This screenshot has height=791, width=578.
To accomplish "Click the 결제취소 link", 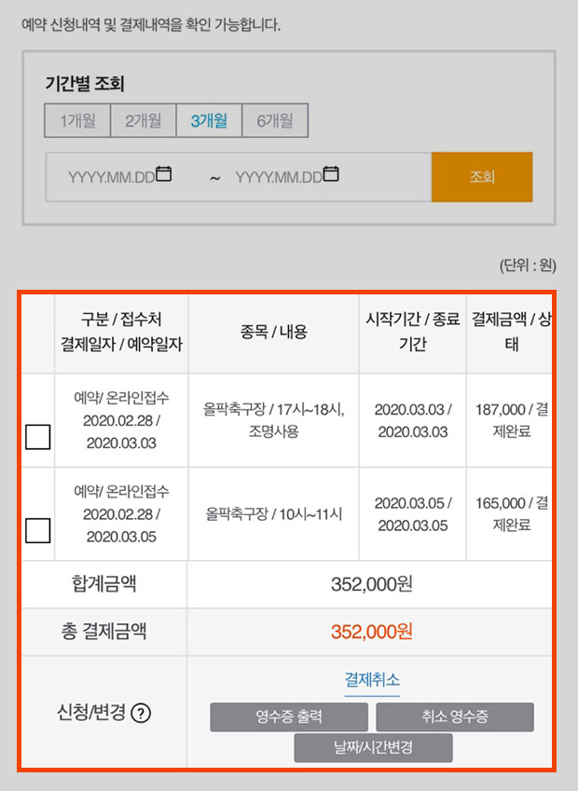I will pyautogui.click(x=372, y=679).
